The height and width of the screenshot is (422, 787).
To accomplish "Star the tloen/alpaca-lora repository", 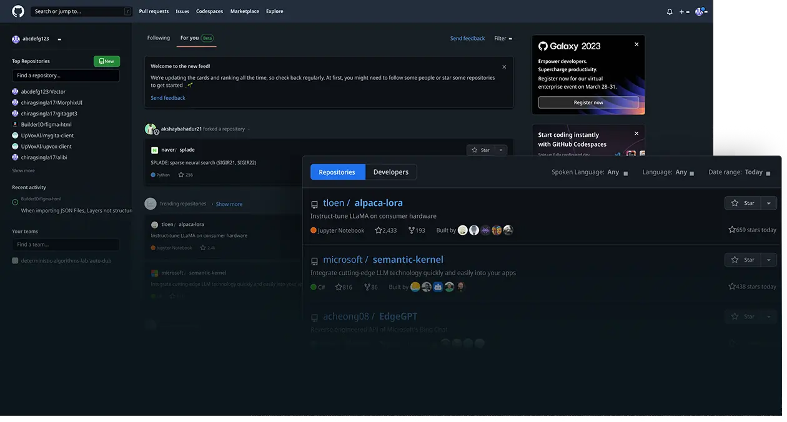I will tap(743, 203).
